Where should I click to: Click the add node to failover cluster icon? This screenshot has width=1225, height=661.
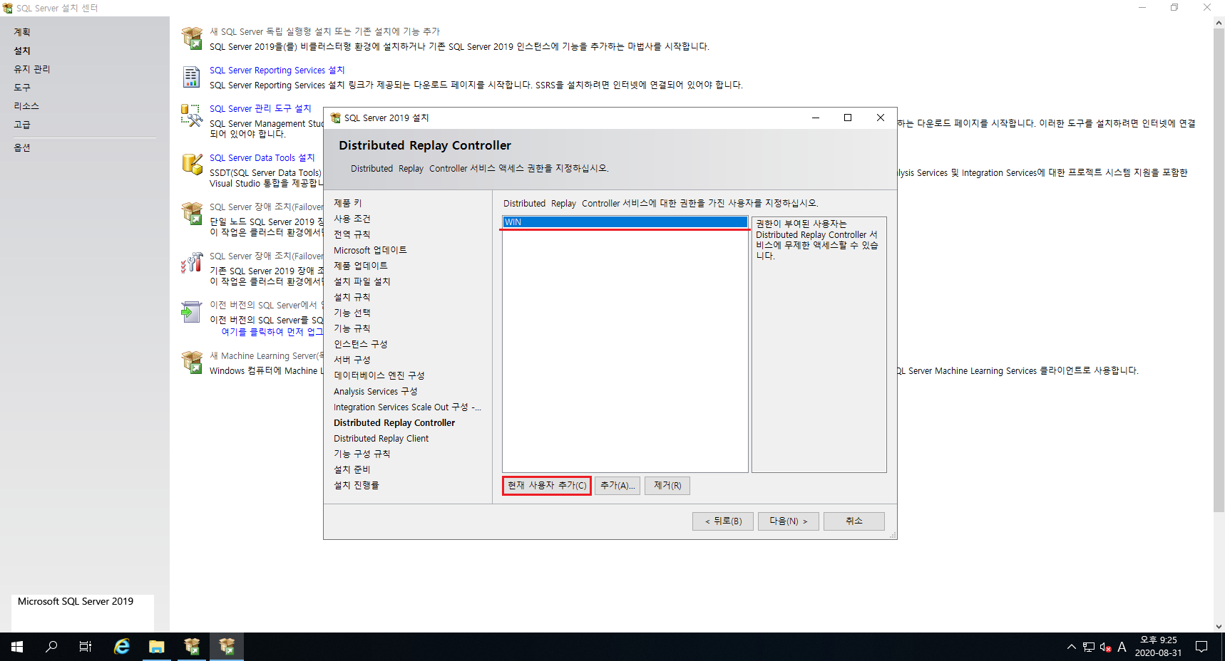tap(192, 263)
